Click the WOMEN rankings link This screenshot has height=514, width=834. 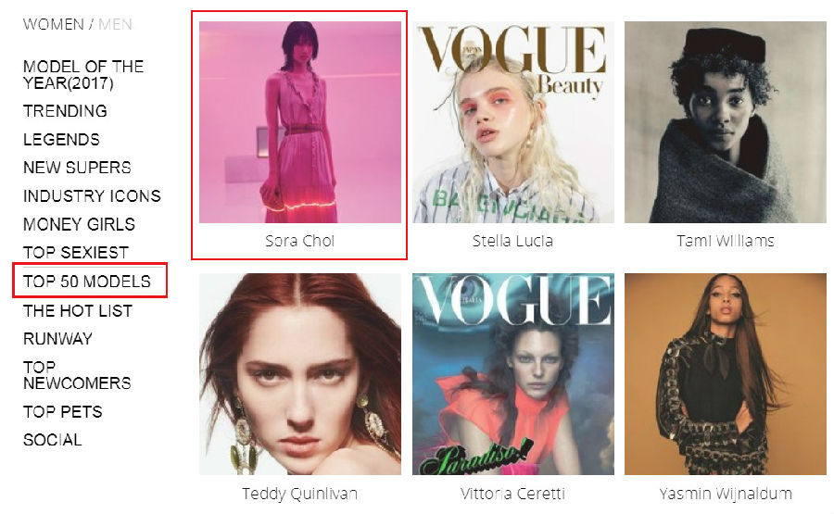54,24
